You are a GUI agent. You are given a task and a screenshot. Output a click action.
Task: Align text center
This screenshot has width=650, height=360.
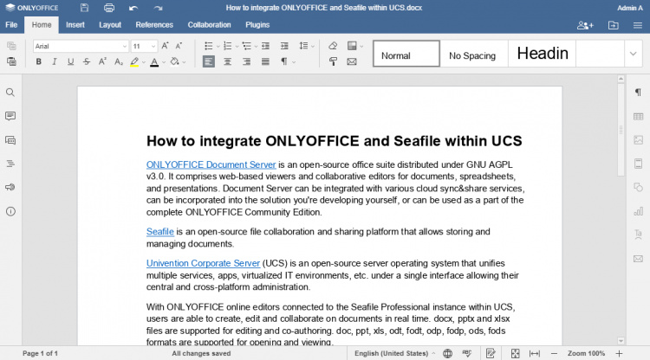point(228,61)
